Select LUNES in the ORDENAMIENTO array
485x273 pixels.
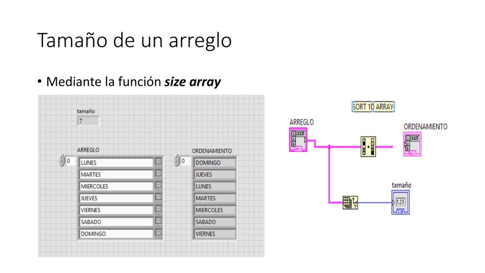point(215,186)
